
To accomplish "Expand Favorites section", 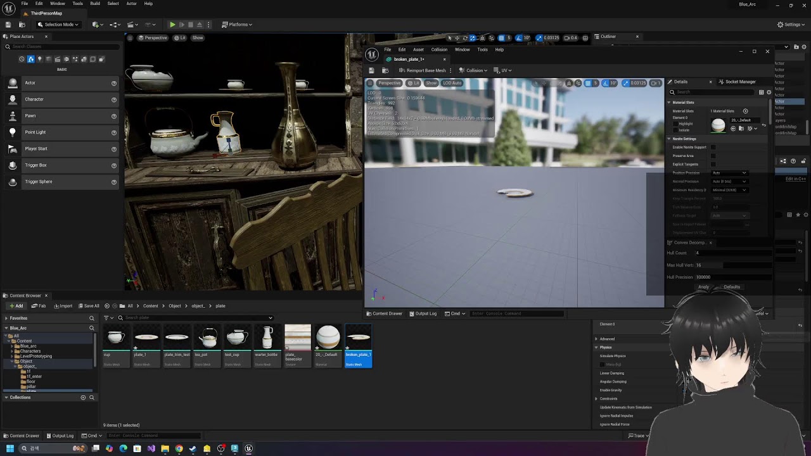I will 6,318.
